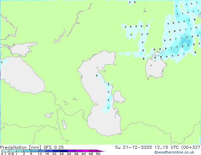The width and height of the screenshot is (201, 155).
Task: Pick the legend swatch between 45 and 50
Action: click(93, 151)
